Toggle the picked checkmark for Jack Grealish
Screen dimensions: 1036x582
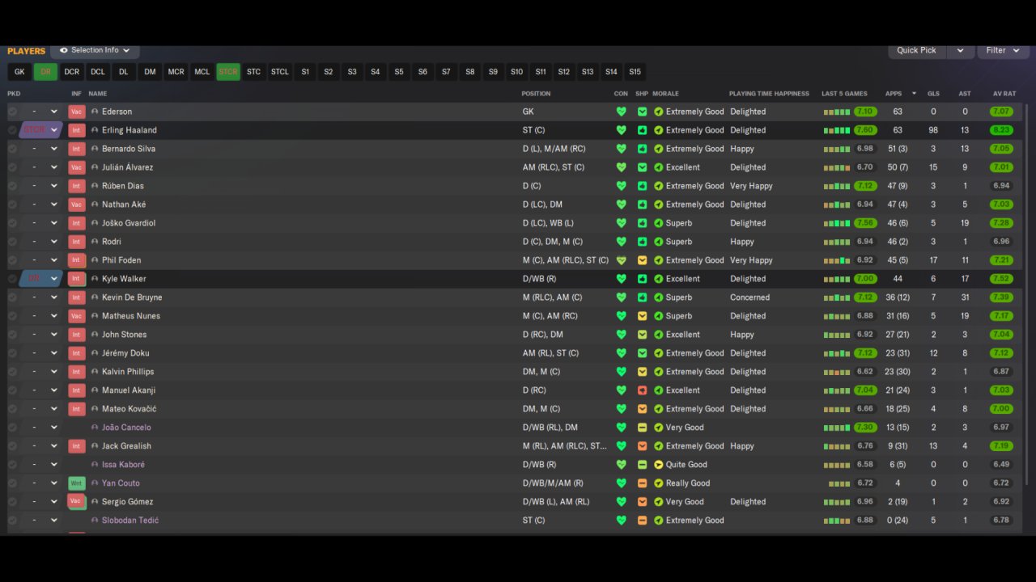pos(12,446)
